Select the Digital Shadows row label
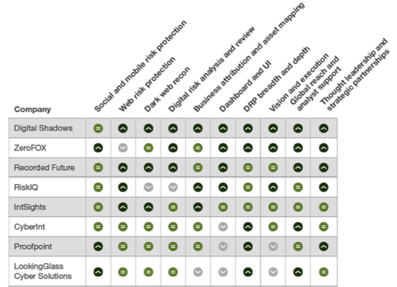397x287 pixels. click(x=43, y=129)
